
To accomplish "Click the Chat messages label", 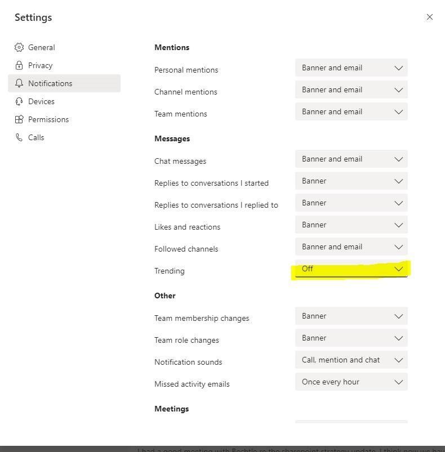I will coord(180,161).
